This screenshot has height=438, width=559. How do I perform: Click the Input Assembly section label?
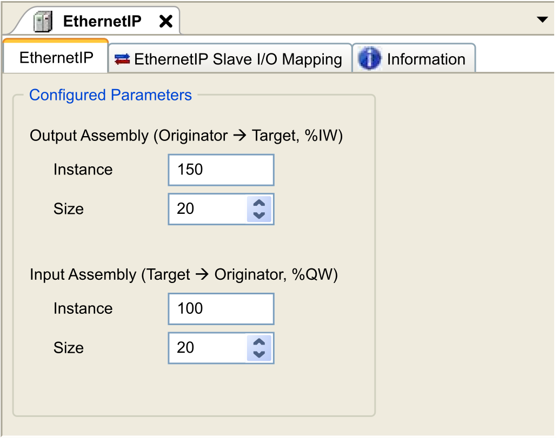pos(183,275)
